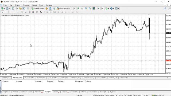Open the Strategy Tester icon
Viewport: 171px width, 96px height.
(x=28, y=8)
